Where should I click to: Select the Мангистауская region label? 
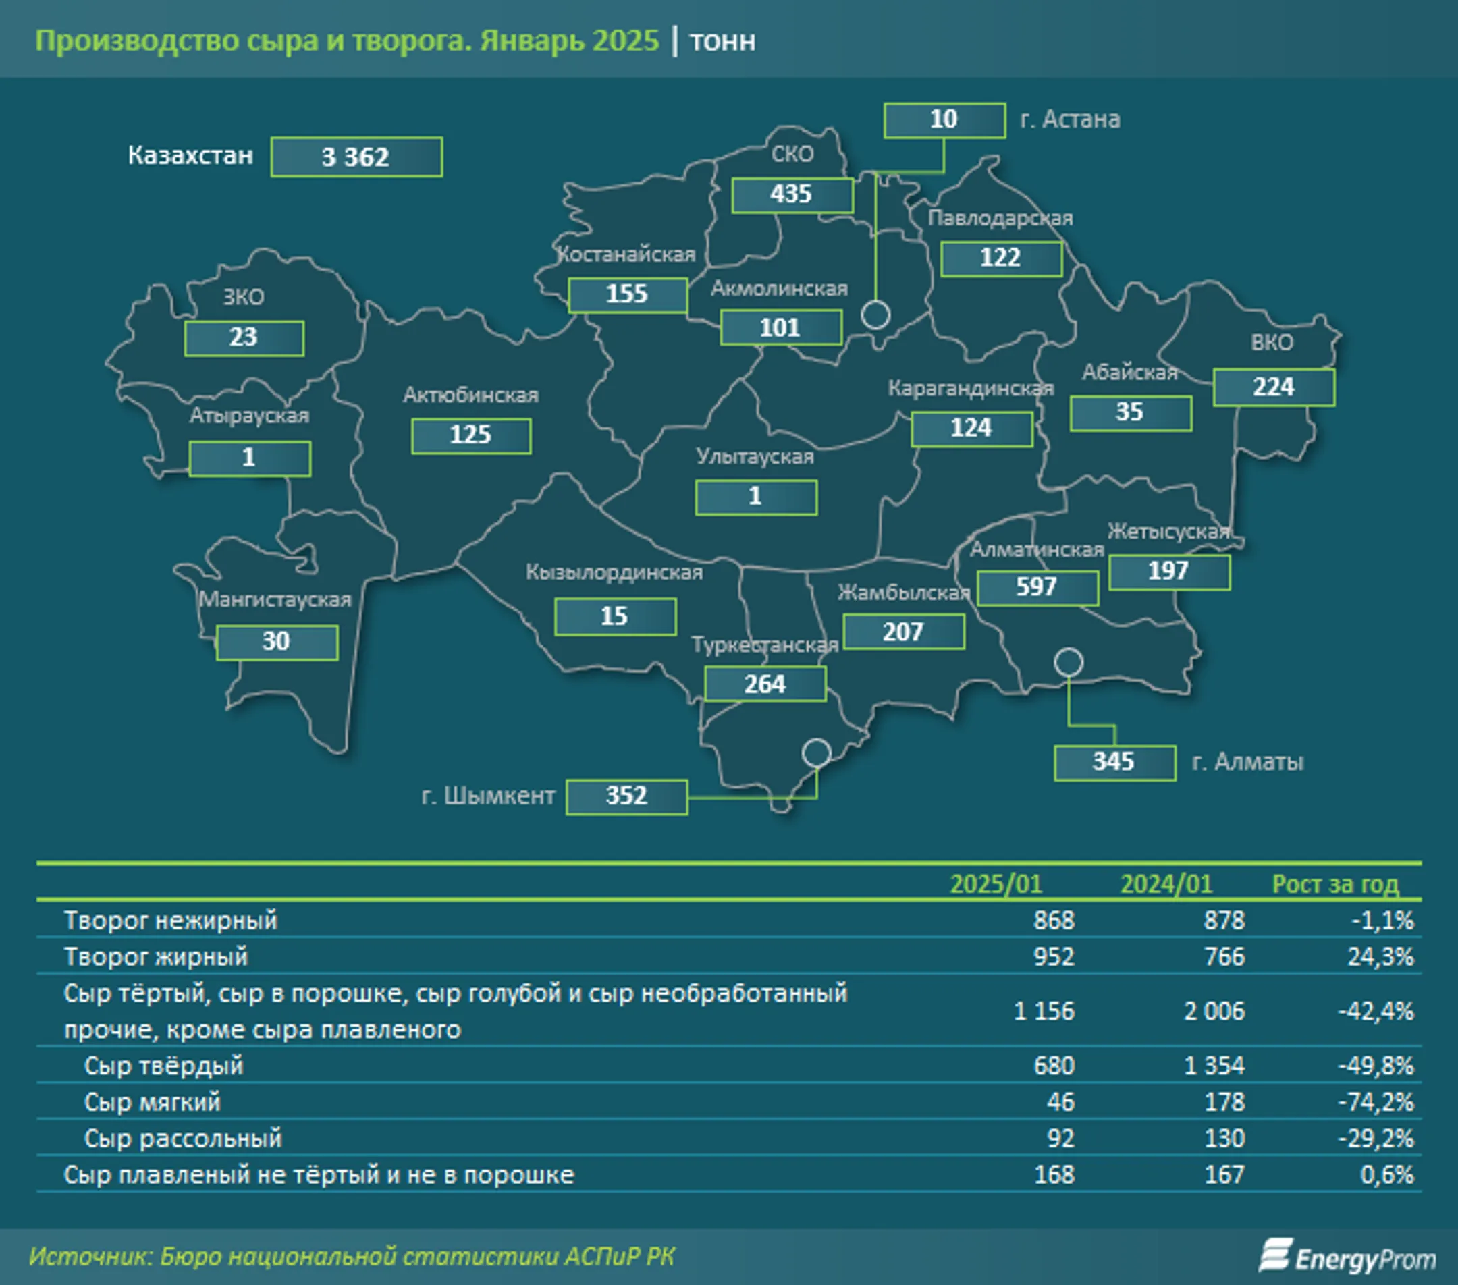pos(275,600)
